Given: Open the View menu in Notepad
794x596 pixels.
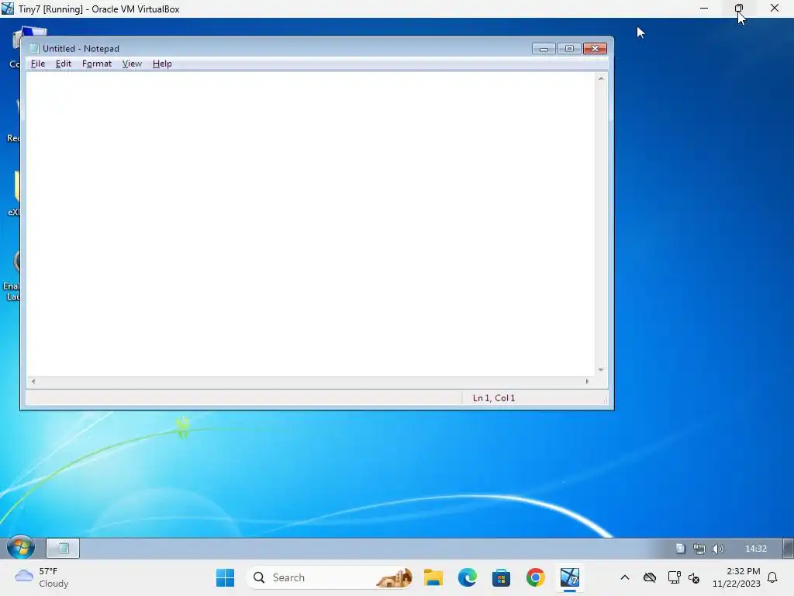Looking at the screenshot, I should (132, 64).
